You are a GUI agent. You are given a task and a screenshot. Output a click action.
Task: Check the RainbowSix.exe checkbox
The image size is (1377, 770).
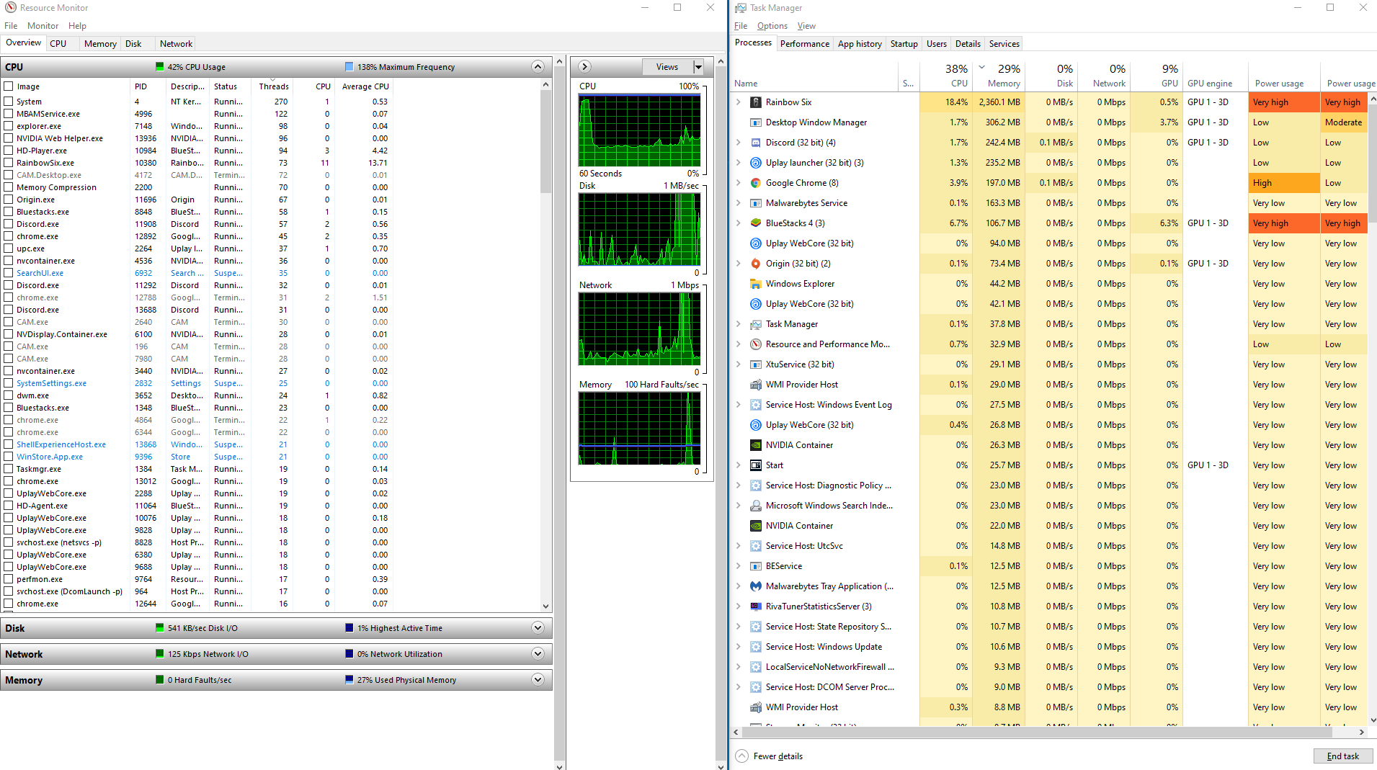(x=9, y=163)
